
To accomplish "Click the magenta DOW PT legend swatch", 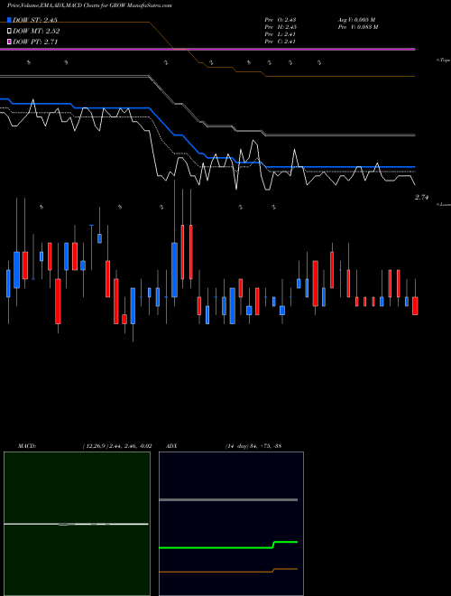I will [9, 42].
